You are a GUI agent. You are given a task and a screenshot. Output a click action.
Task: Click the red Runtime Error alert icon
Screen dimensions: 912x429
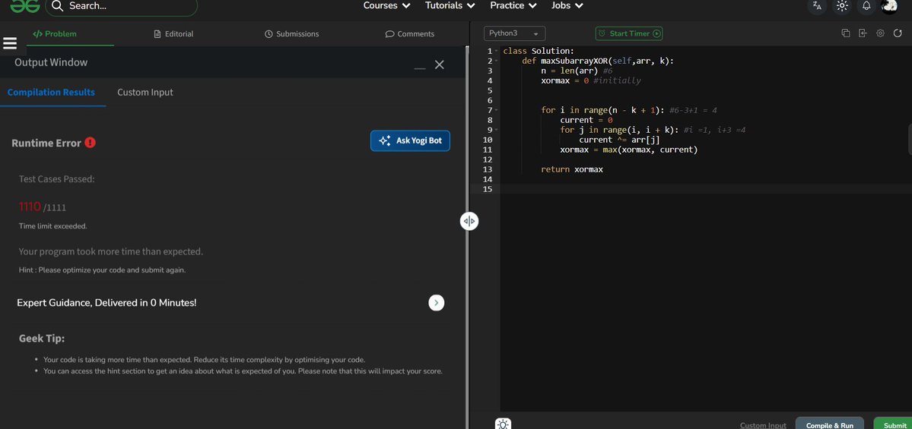pyautogui.click(x=91, y=142)
